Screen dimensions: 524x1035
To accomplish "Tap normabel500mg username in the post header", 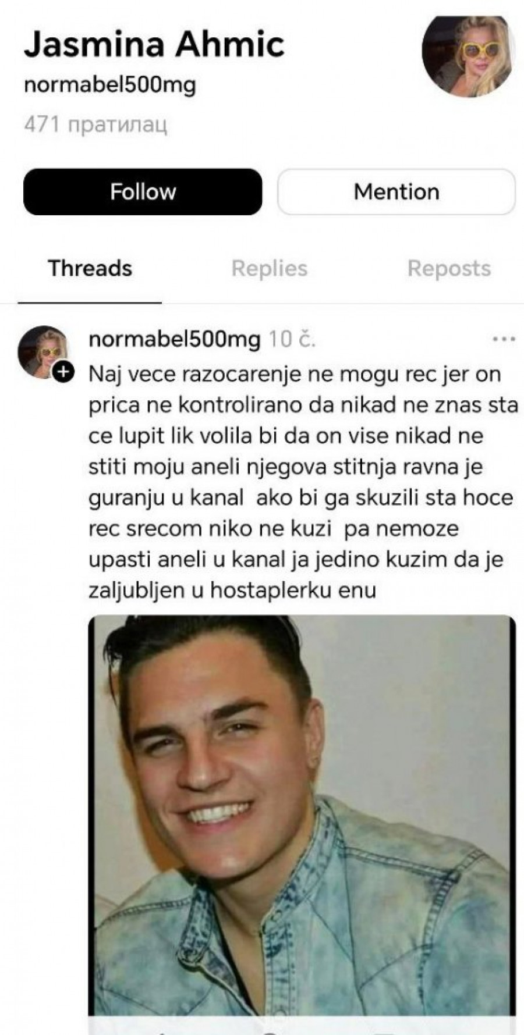I will click(175, 340).
